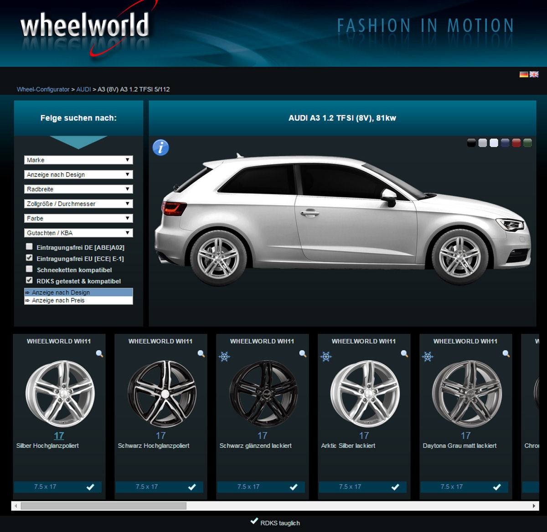The height and width of the screenshot is (532, 547).
Task: Click scrollbar left arrow
Action: (16, 506)
